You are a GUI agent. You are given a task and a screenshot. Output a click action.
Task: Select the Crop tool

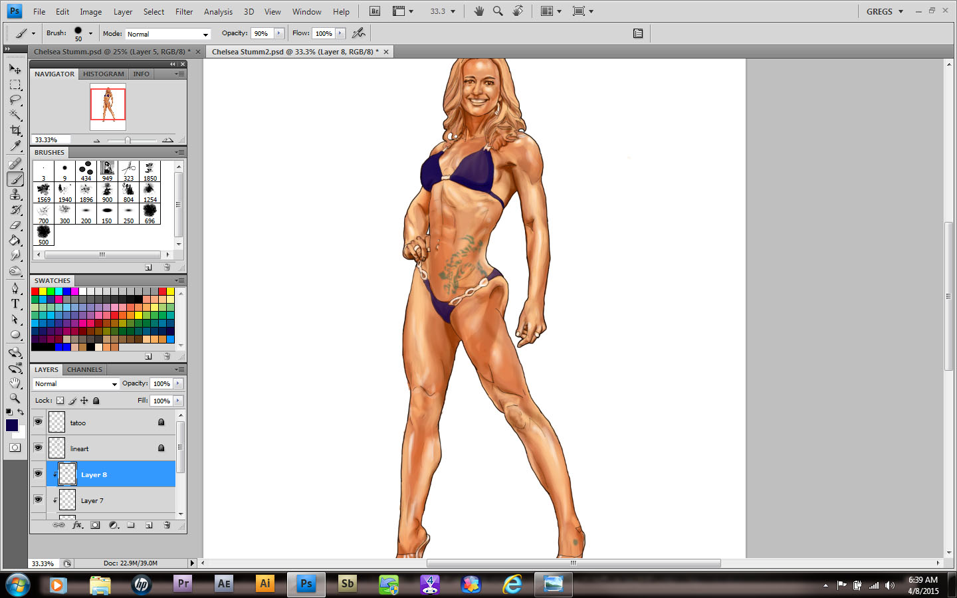[x=15, y=130]
